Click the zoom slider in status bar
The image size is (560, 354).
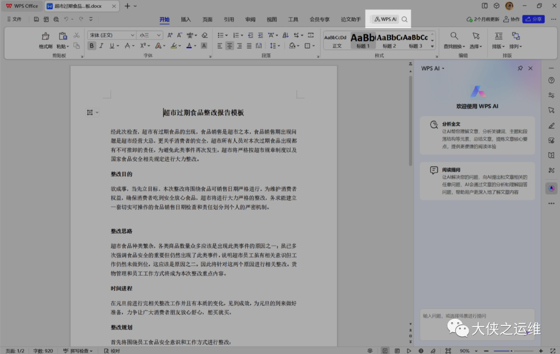click(511, 351)
